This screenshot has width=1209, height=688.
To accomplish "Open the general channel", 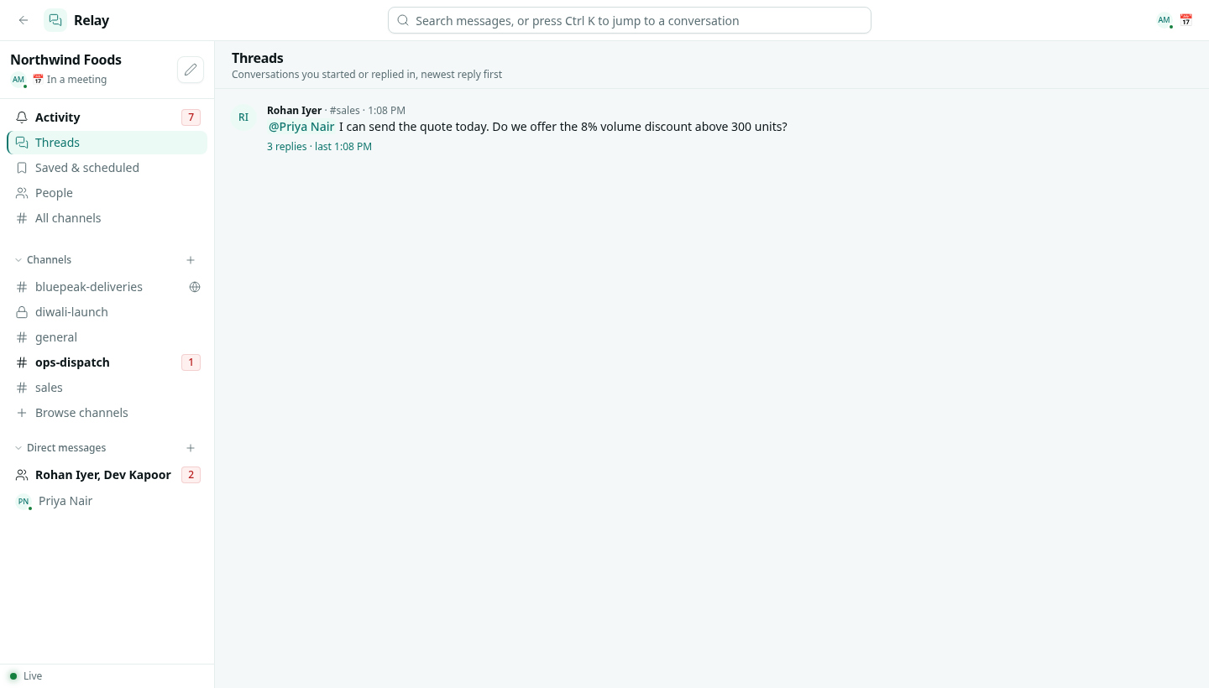I will (x=107, y=337).
